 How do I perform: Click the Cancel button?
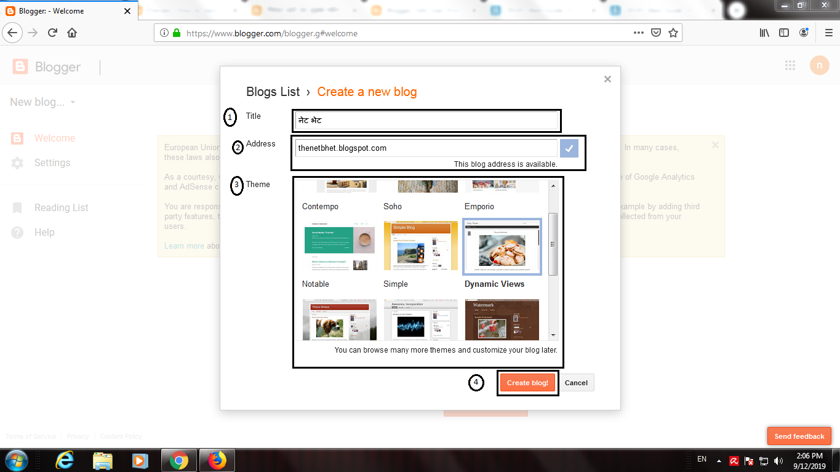coord(576,383)
